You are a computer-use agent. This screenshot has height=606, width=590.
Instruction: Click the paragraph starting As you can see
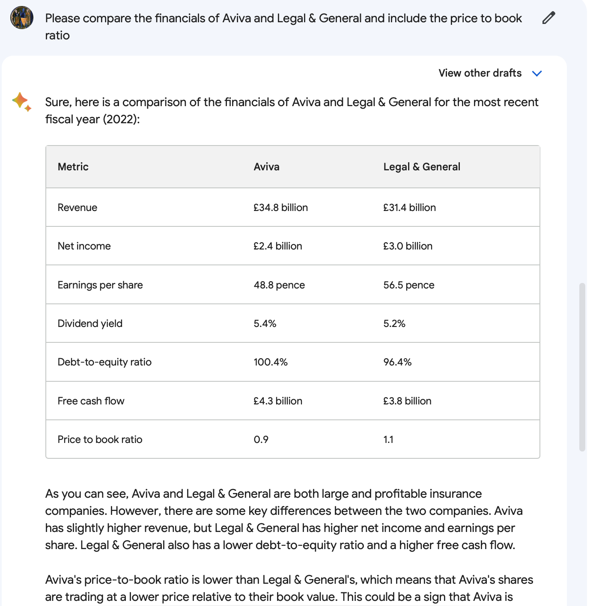click(x=284, y=519)
